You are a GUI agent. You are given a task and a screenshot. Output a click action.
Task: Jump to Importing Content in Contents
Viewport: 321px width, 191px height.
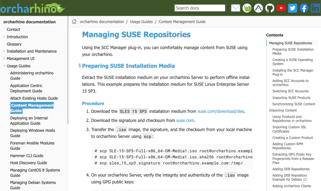tap(283, 110)
